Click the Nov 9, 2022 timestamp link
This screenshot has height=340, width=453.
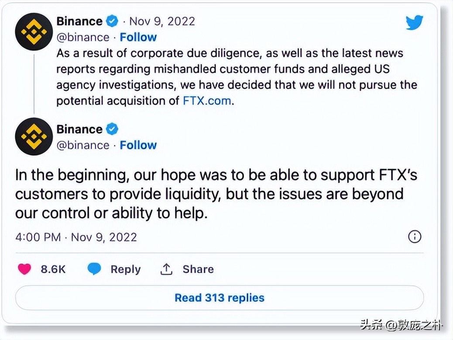162,21
